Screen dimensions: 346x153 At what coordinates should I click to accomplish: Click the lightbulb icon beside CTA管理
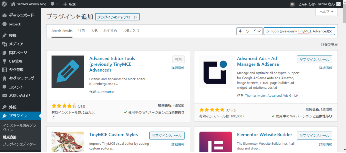pyautogui.click(x=4, y=61)
